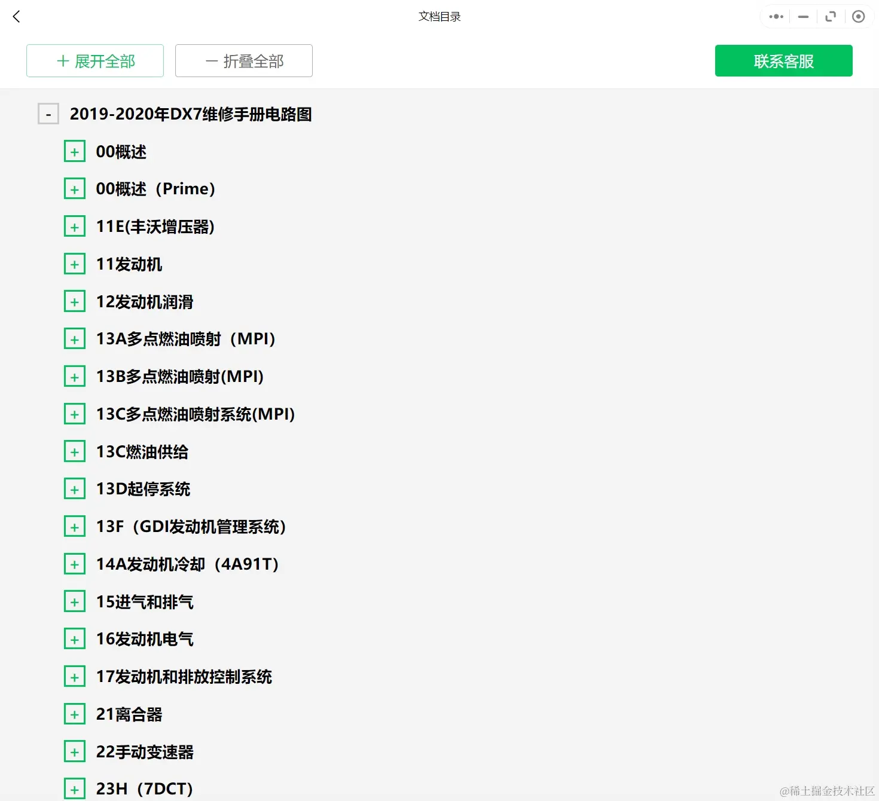Expand the 12发动机润滑 section
Screen dimensions: 879x801
pos(75,301)
